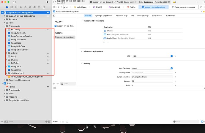Switch to Signing & Capabilities tab
Image resolution: width=205 pixels, height=133 pixels.
[103, 16]
